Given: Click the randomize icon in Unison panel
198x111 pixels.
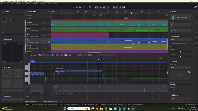Looking at the screenshot, I should click(x=189, y=72).
